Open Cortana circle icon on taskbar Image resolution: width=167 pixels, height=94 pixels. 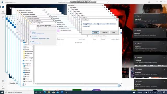[x=36, y=92]
